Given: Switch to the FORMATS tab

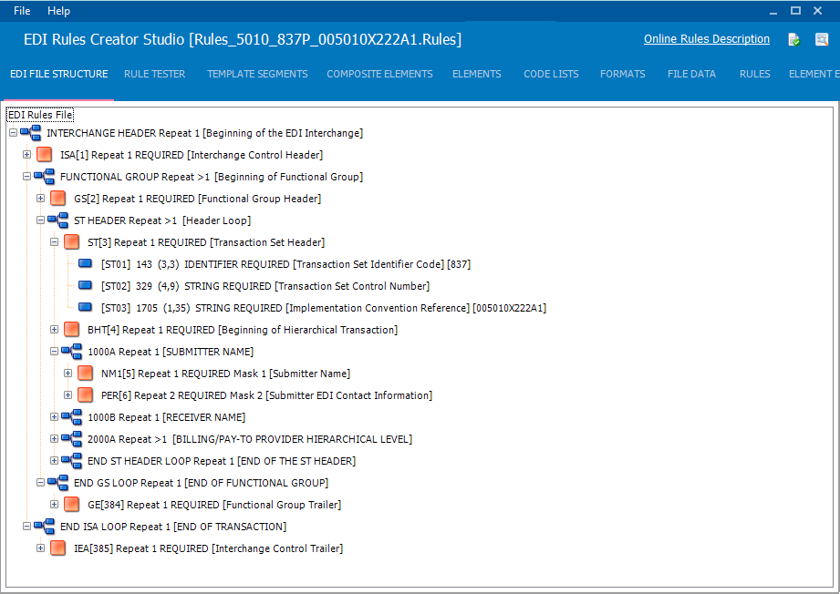Looking at the screenshot, I should pos(623,74).
